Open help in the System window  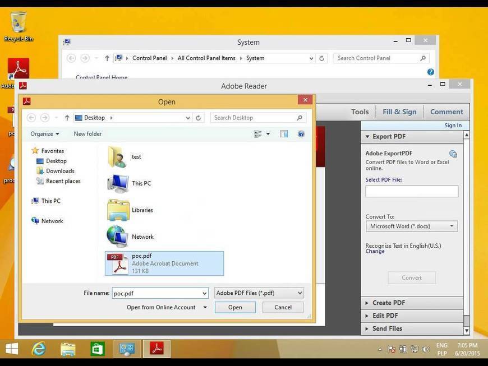pos(431,72)
